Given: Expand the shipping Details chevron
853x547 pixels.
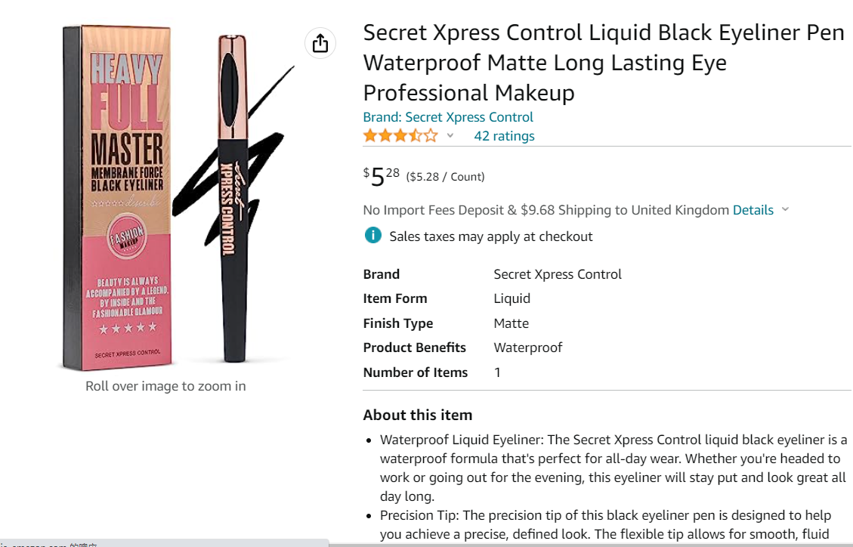Looking at the screenshot, I should [x=785, y=210].
